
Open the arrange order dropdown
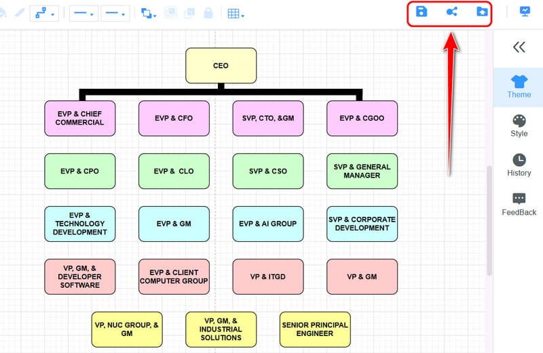148,14
